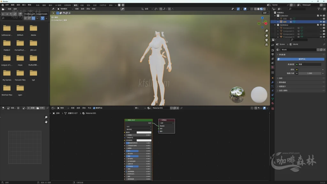Image resolution: width=327 pixels, height=184 pixels.
Task: Select the Adobe folder
Action: tap(33, 30)
